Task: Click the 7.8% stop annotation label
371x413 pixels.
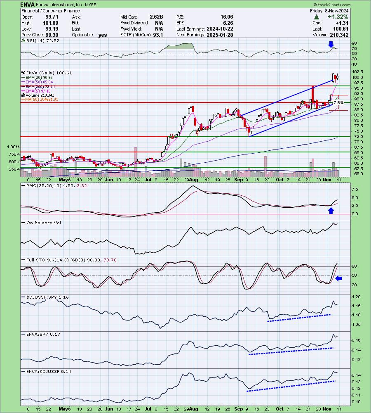Action: [x=339, y=103]
